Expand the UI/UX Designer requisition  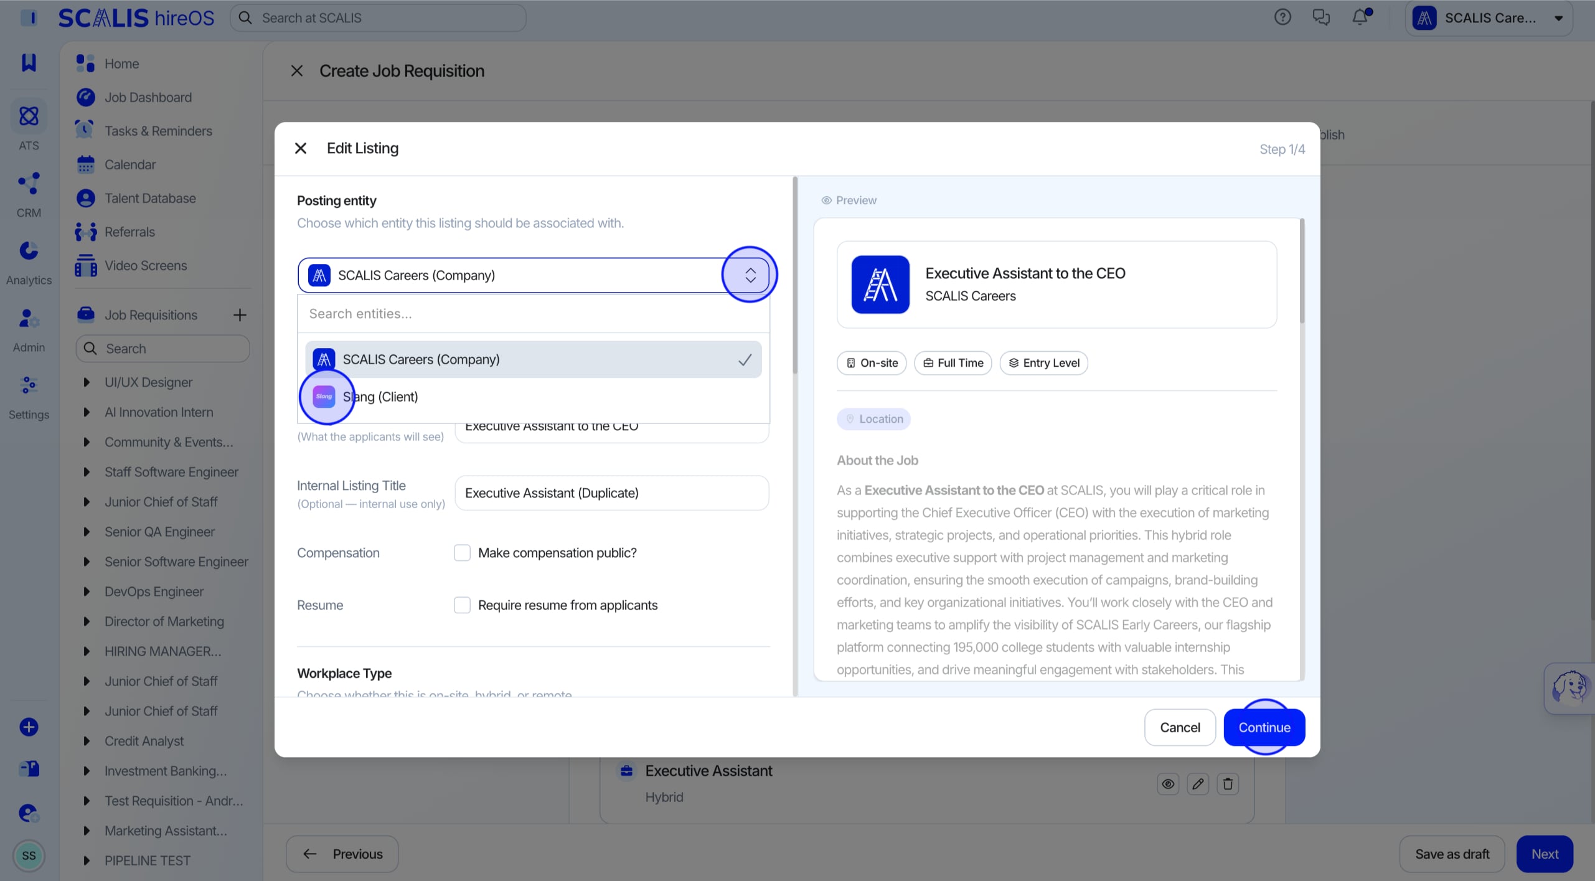pyautogui.click(x=87, y=382)
